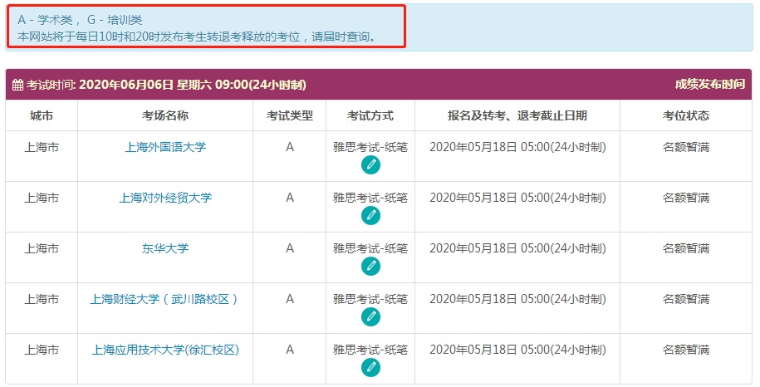
Task: Click the exam time 2020年06月06日 header text
Action: tap(193, 85)
